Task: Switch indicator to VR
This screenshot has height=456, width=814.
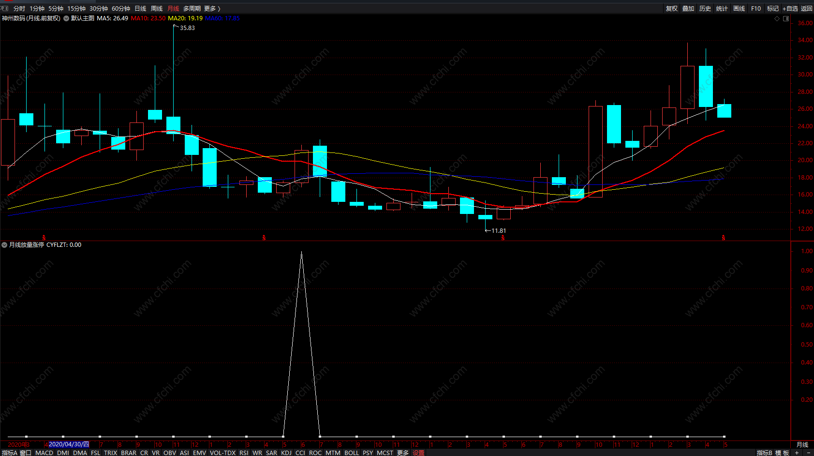Action: 155,453
